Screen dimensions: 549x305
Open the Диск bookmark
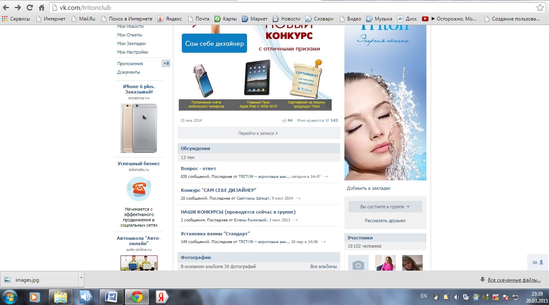click(x=407, y=19)
